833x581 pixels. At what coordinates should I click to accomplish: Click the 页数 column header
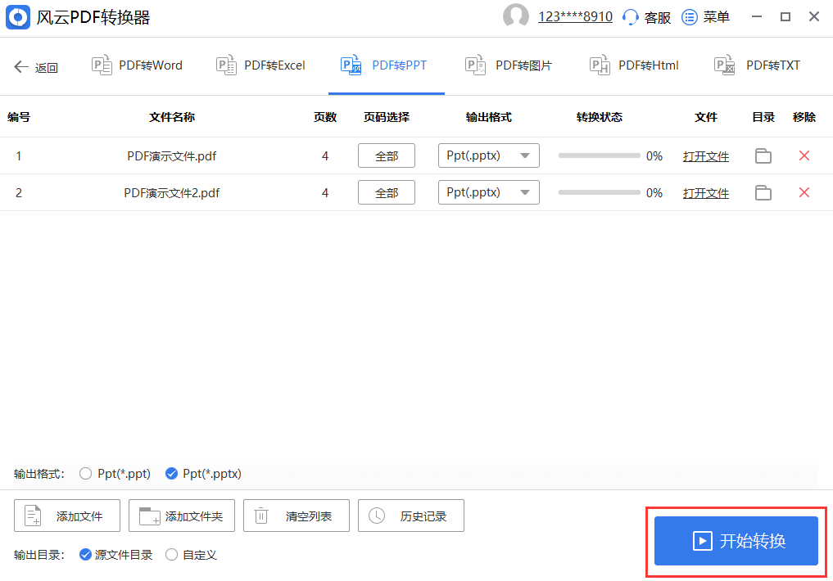[325, 117]
